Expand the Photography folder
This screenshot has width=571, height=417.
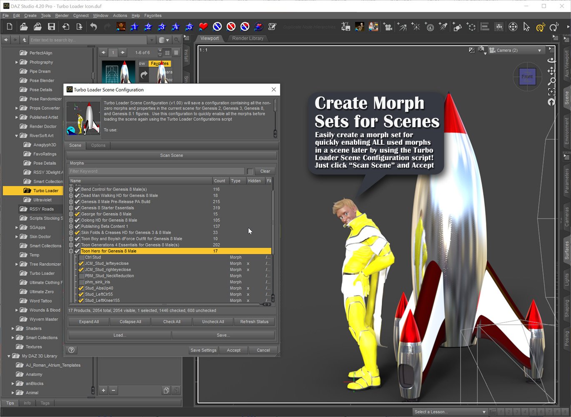pos(16,62)
